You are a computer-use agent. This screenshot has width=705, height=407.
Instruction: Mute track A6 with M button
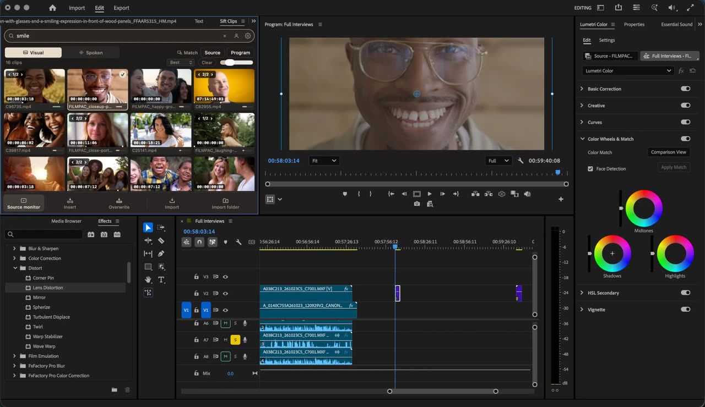[225, 323]
